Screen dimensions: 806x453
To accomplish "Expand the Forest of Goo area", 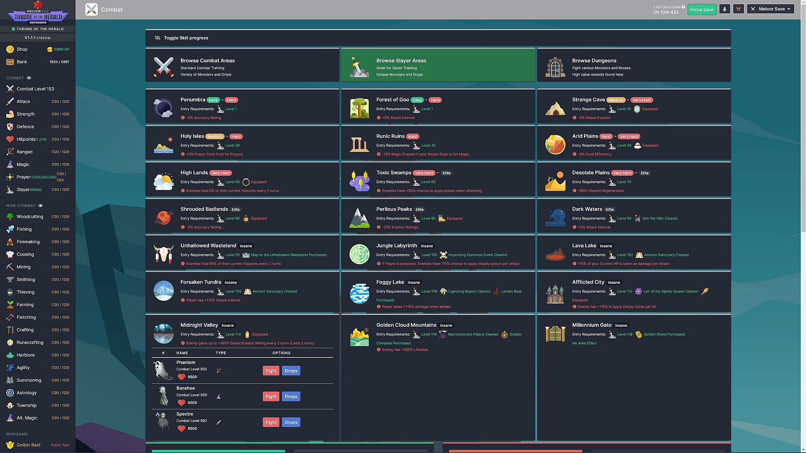I will pos(438,107).
